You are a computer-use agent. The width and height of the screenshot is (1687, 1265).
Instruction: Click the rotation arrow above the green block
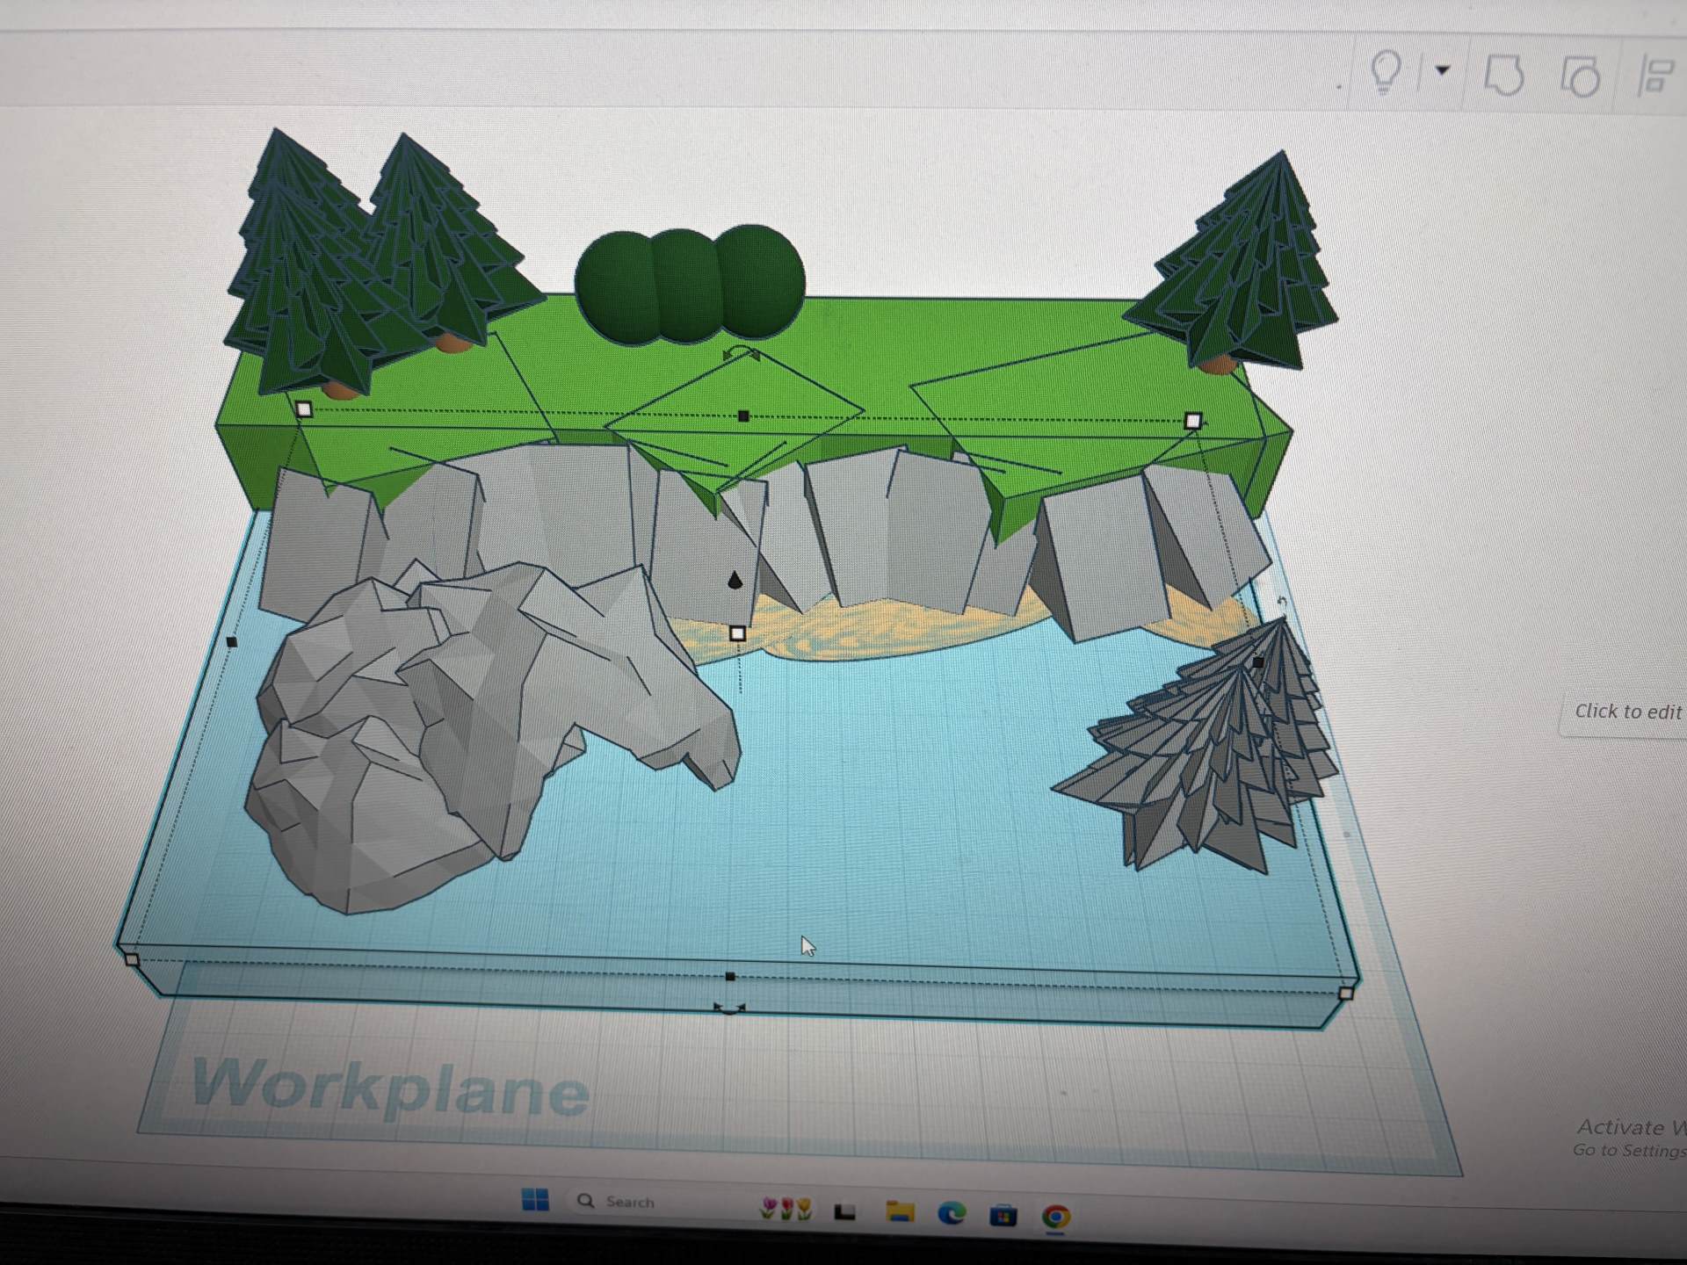coord(741,353)
